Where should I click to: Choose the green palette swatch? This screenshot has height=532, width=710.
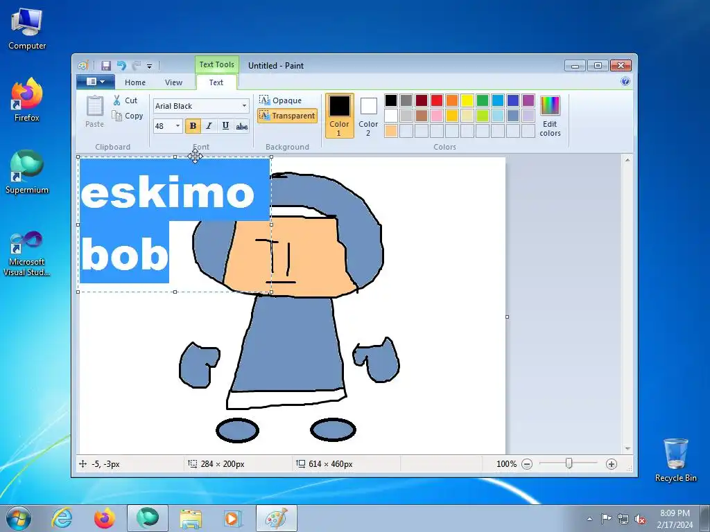click(483, 100)
